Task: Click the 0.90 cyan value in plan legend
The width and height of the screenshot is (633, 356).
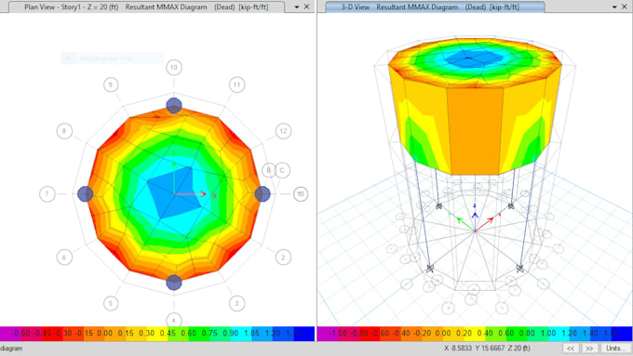Action: 231,334
